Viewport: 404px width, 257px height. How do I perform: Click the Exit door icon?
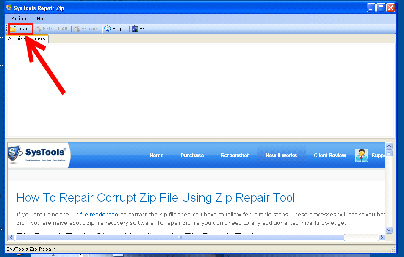pyautogui.click(x=135, y=28)
